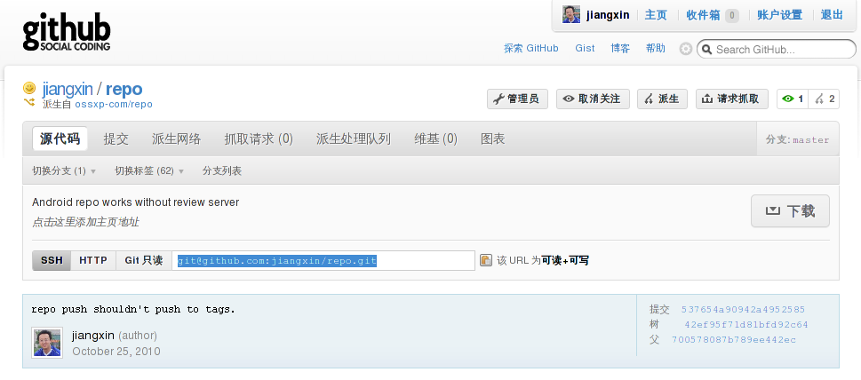
Task: Click the magnifier icon in search field
Action: pos(707,50)
